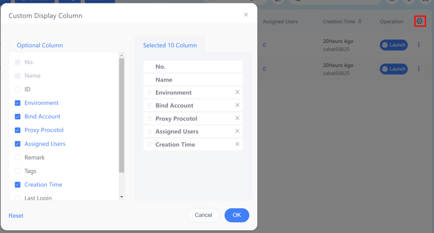Tick the Tags column checkbox
Image resolution: width=434 pixels, height=233 pixels.
tap(17, 171)
